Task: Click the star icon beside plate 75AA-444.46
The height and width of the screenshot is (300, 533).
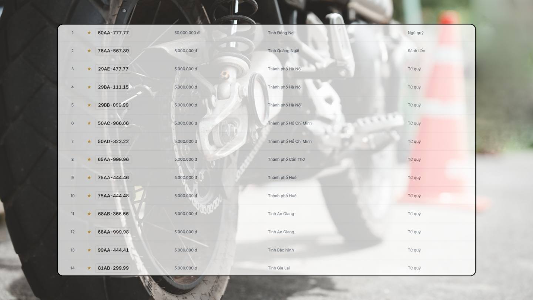Action: [89, 178]
